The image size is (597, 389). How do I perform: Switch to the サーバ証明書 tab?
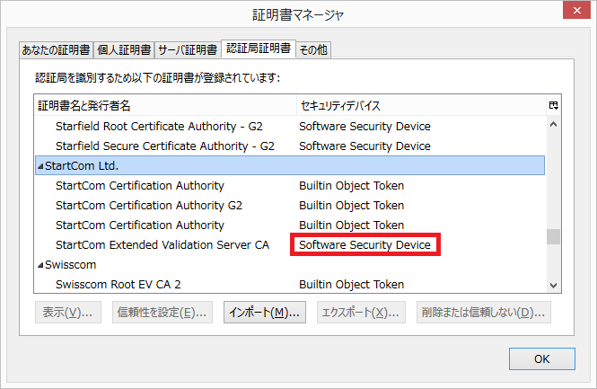[x=188, y=50]
